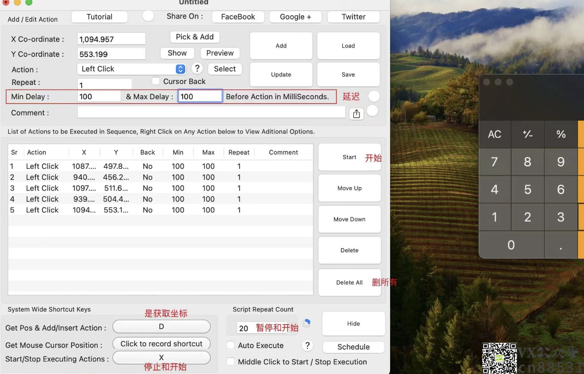Click the 8 key in Calculator

click(528, 162)
